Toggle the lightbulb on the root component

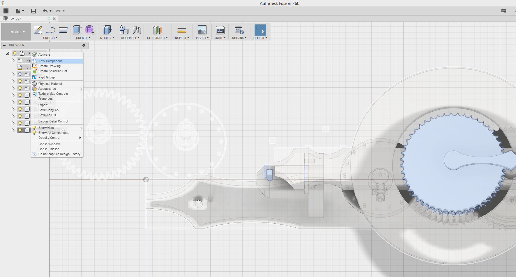coord(15,53)
